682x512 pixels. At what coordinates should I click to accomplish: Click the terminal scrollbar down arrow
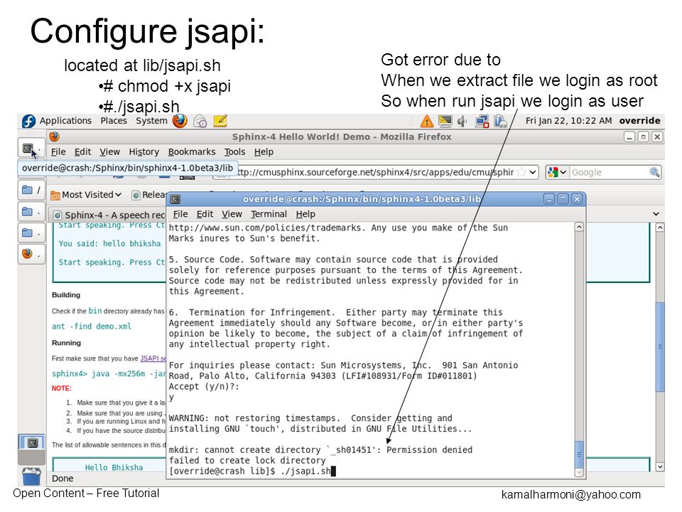click(579, 472)
